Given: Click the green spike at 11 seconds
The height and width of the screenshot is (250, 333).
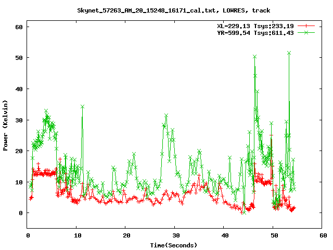Looking at the screenshot, I should (x=82, y=106).
